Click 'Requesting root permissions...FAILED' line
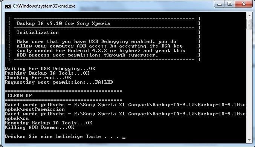This screenshot has width=255, height=147. 59,82
